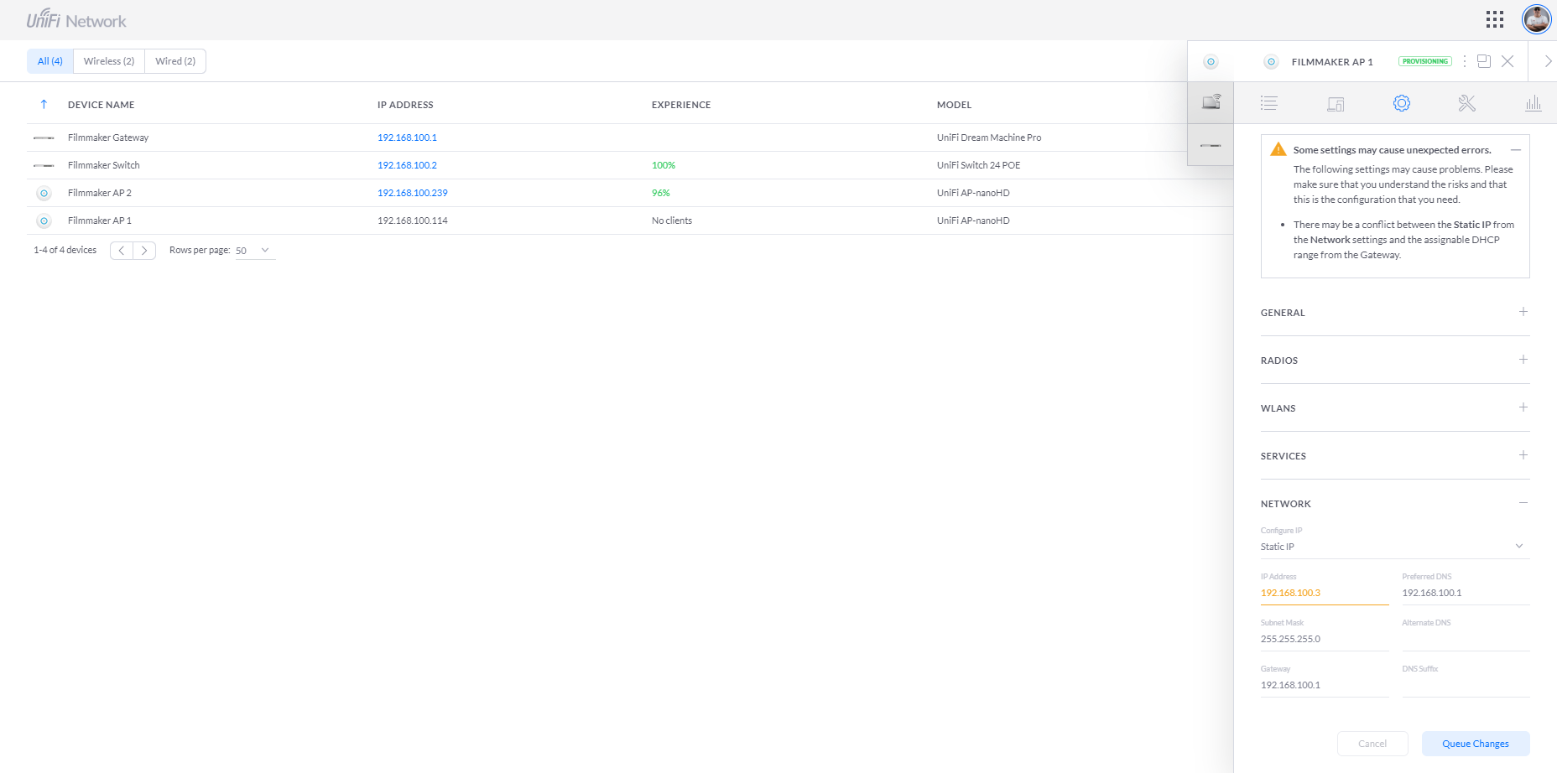Collapse the side panel with chevron arrow

1548,61
